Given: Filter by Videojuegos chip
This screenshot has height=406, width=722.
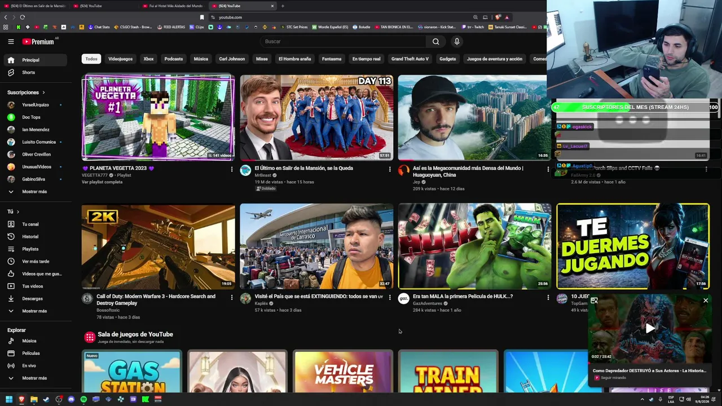Looking at the screenshot, I should pos(120,59).
